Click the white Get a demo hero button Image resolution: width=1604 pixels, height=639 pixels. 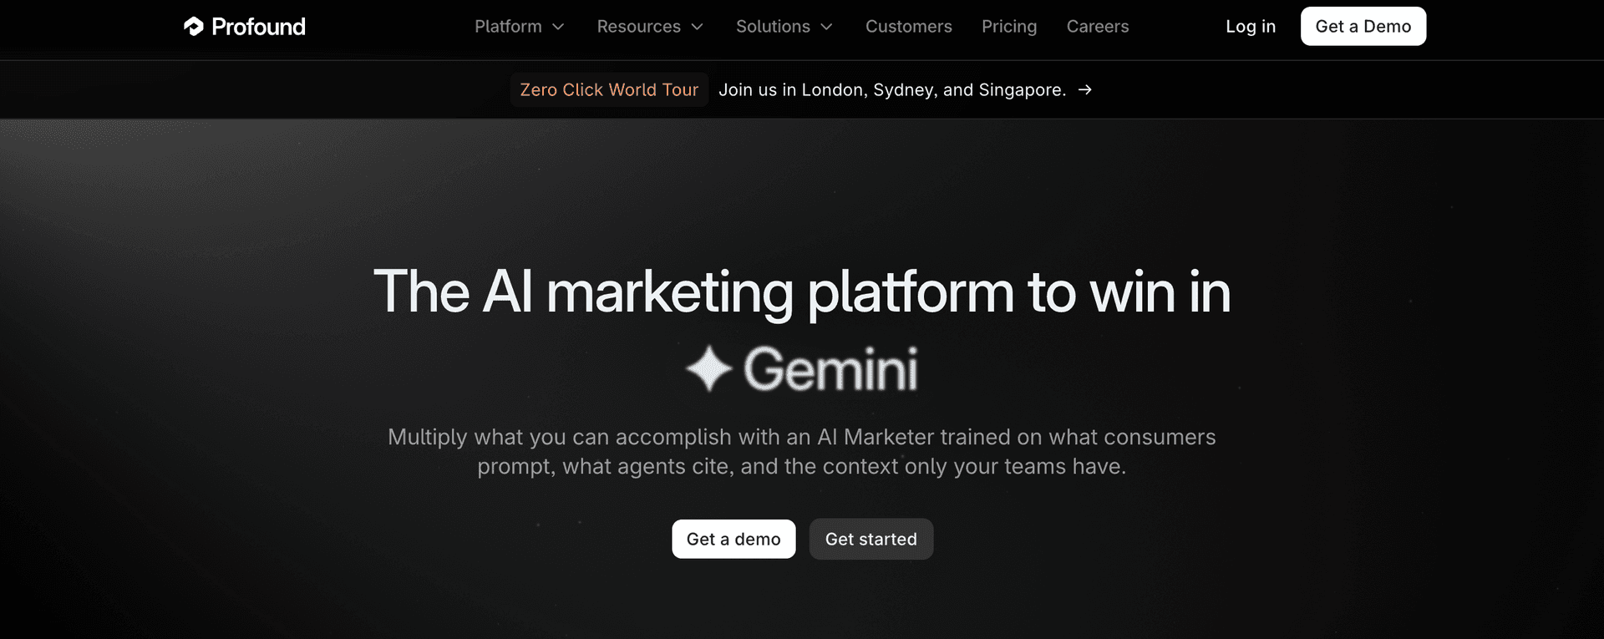pos(733,539)
